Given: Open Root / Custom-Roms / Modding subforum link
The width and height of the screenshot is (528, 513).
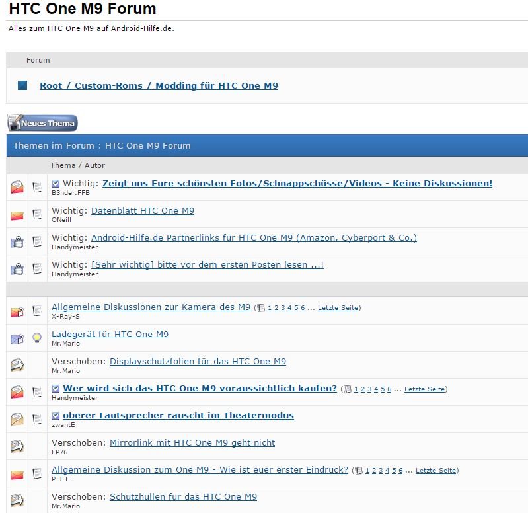Looking at the screenshot, I should [159, 85].
